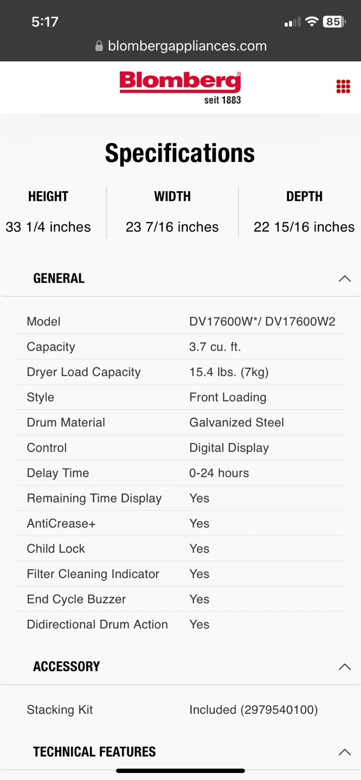Viewport: 361px width, 780px height.
Task: Tap the lock icon in address bar
Action: point(99,46)
